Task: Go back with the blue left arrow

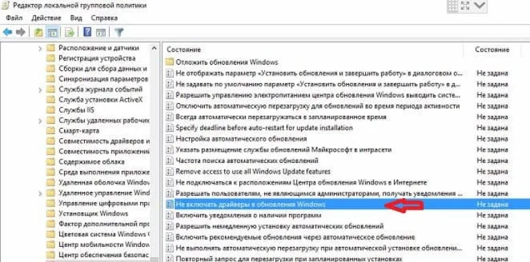Action: pos(8,32)
